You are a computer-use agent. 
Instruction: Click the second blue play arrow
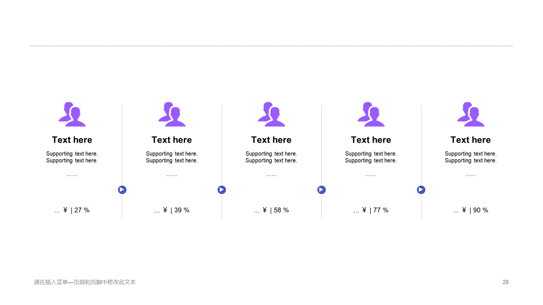coord(222,190)
